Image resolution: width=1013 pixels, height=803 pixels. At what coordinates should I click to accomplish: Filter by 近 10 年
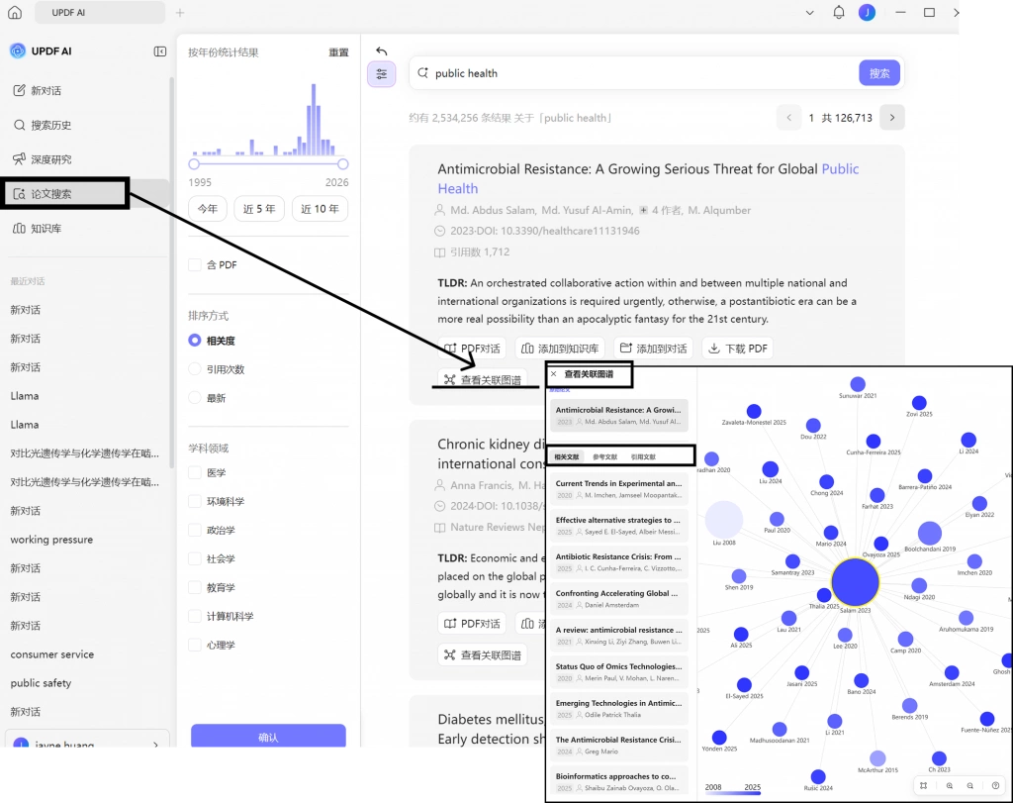coord(320,209)
